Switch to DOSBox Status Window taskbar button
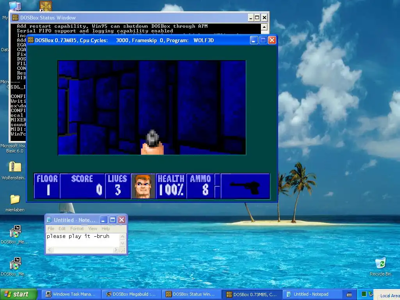 pyautogui.click(x=191, y=295)
